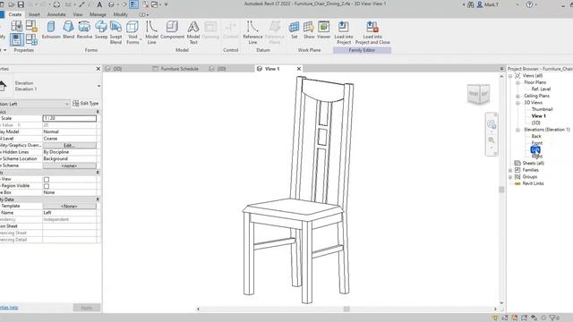Collapse the Floor Plans node
Image resolution: width=573 pixels, height=322 pixels.
517,83
